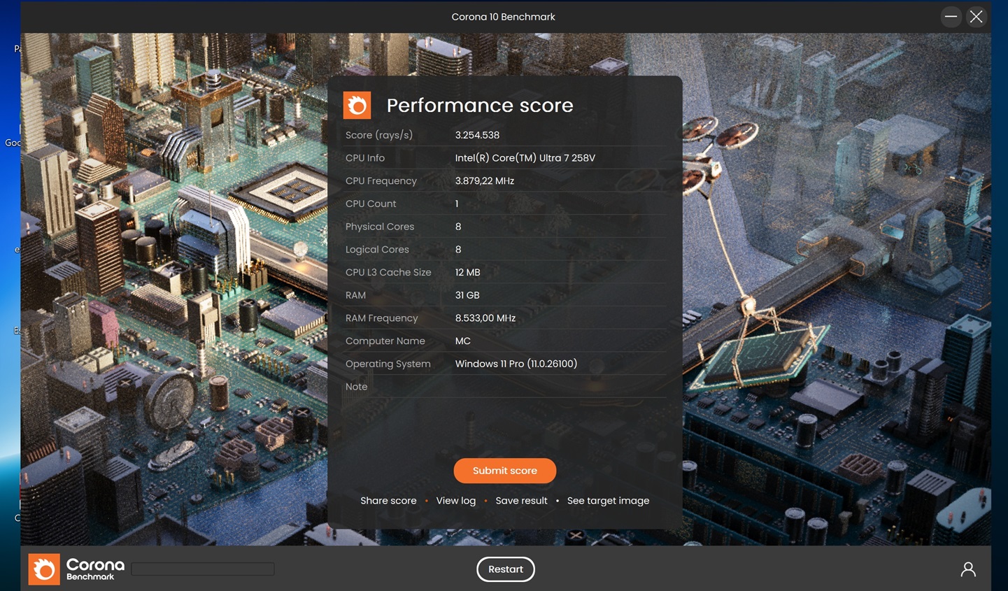The width and height of the screenshot is (1008, 591).
Task: Click the progress bar next to Corona logo
Action: [x=203, y=569]
